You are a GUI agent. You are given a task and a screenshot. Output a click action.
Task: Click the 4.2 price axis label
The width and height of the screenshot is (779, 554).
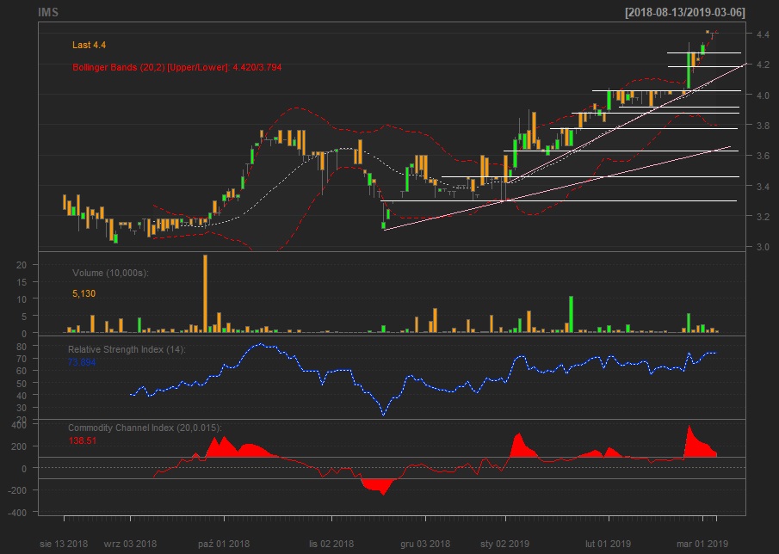coord(763,65)
